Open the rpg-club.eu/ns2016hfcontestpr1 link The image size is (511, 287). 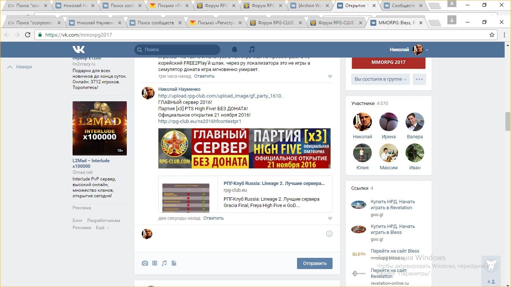(199, 121)
